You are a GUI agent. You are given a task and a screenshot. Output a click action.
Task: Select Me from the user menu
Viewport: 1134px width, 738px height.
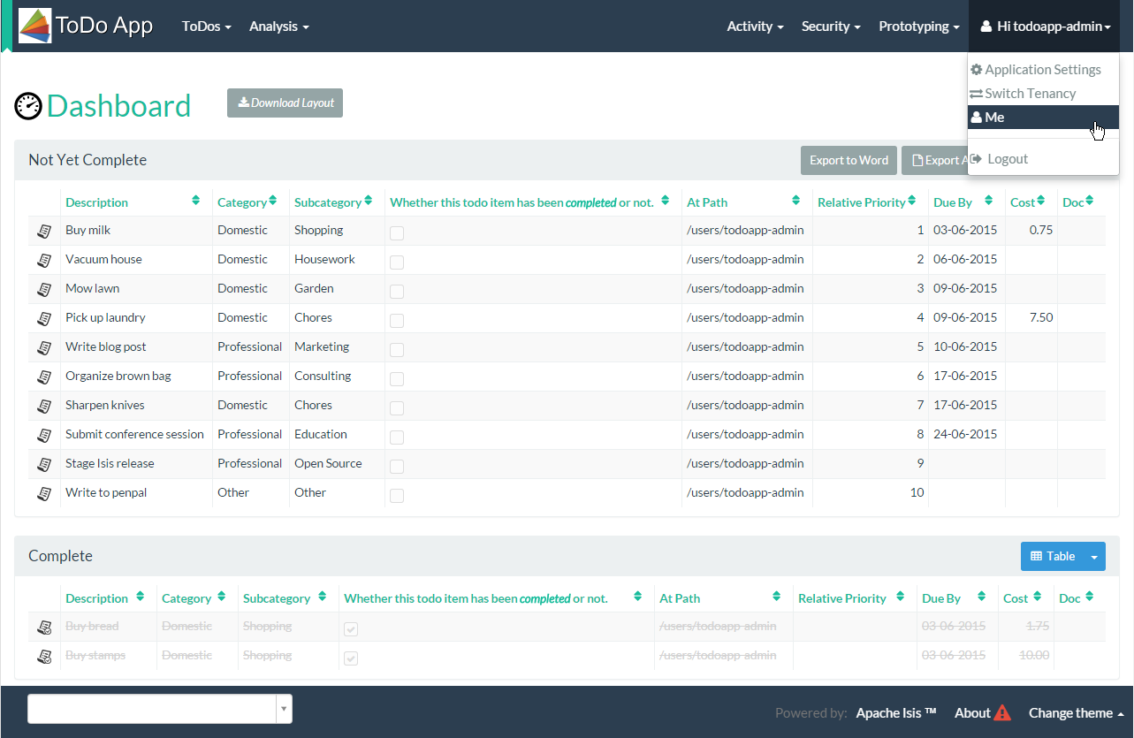pyautogui.click(x=994, y=118)
